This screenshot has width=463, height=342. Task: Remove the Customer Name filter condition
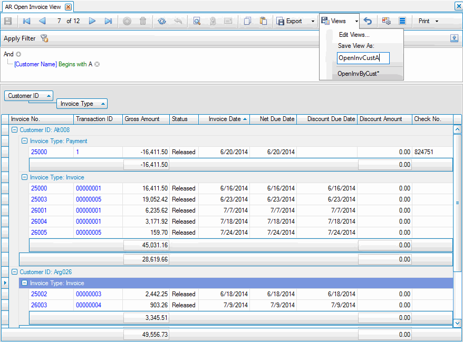point(97,64)
